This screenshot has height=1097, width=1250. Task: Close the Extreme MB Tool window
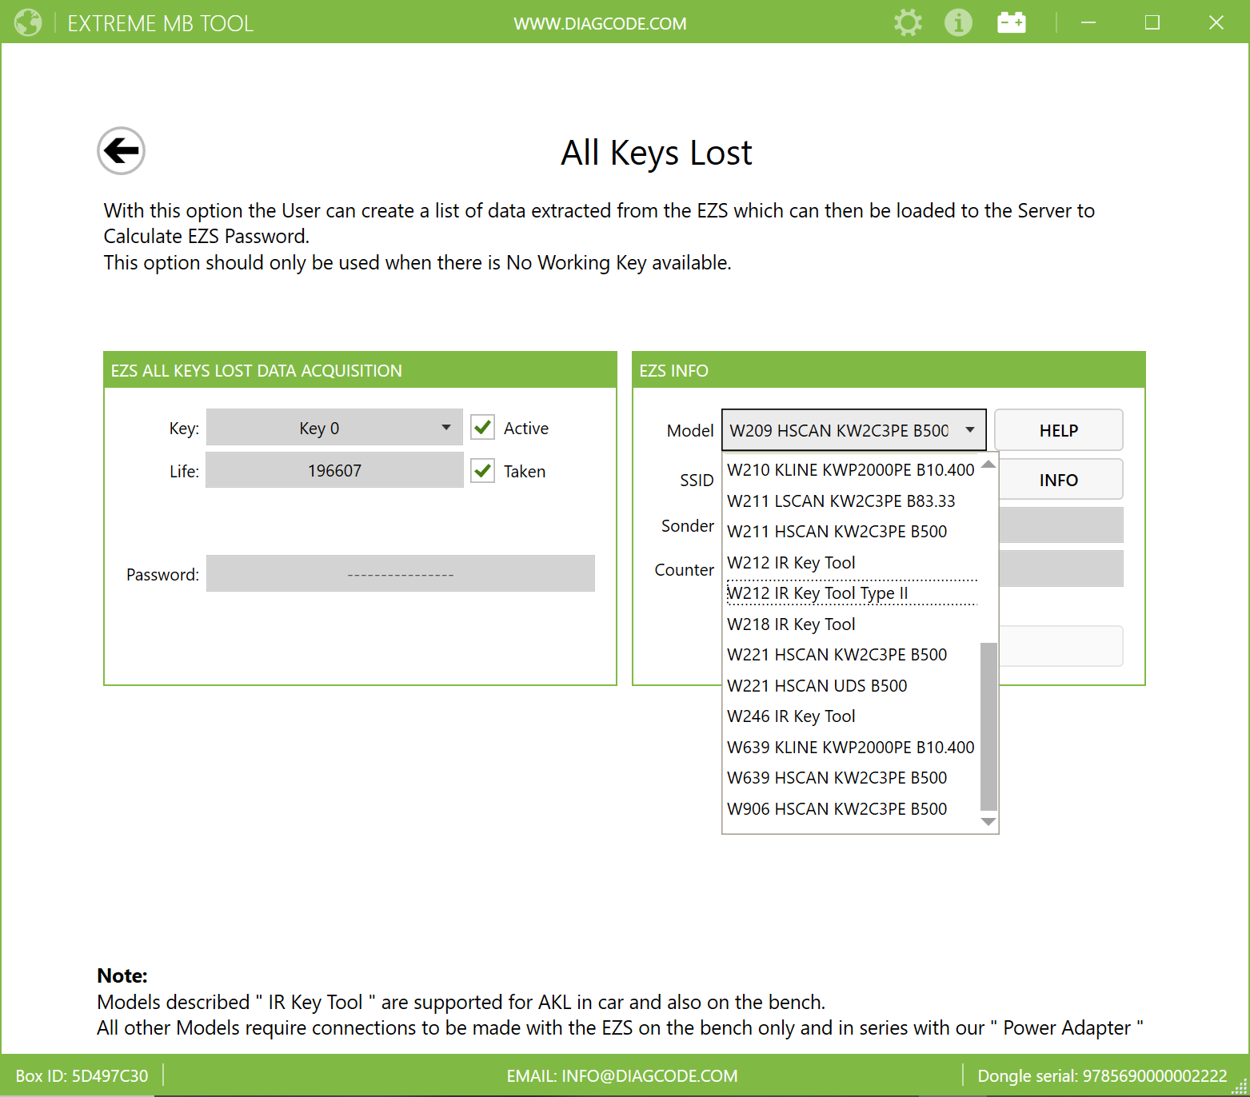(x=1216, y=22)
